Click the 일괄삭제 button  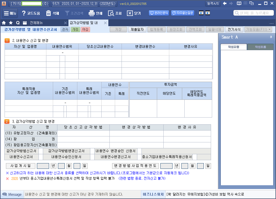click(215, 29)
